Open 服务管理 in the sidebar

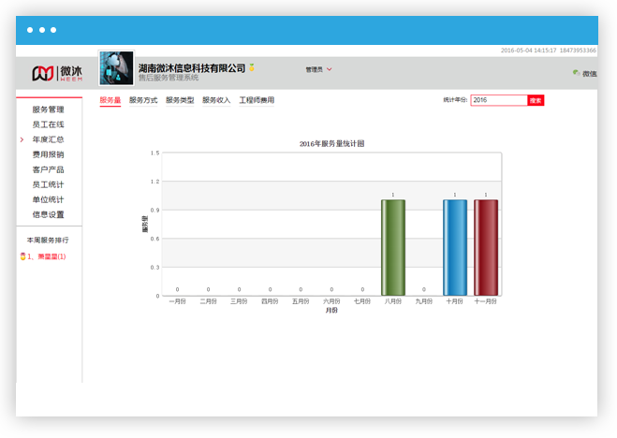click(49, 109)
